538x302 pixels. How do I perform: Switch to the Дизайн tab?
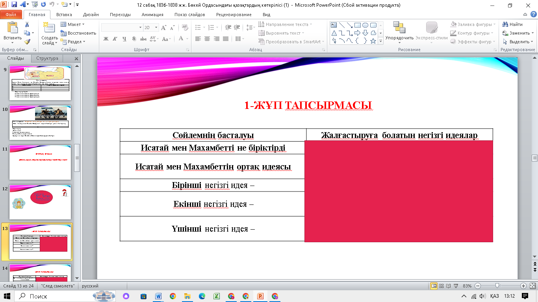tap(91, 15)
